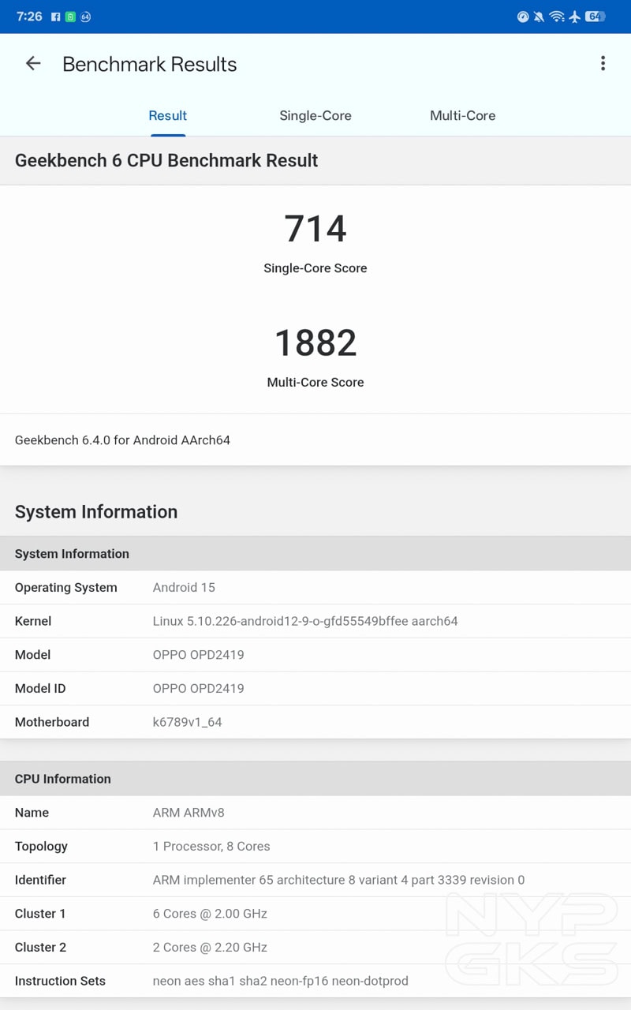
Task: Tap 'Geekbench 6 CPU Benchmark Result' heading
Action: 166,160
